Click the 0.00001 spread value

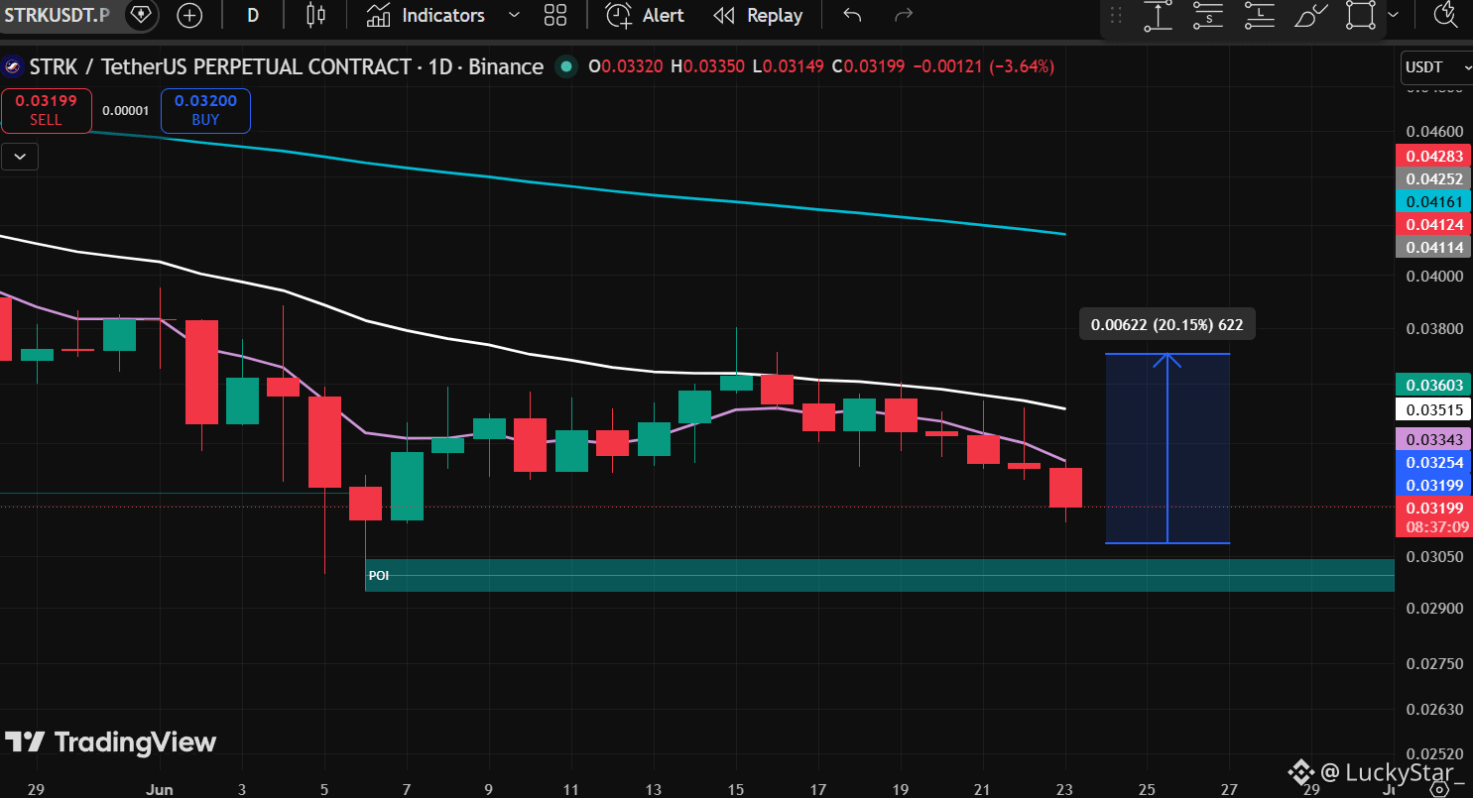[126, 111]
